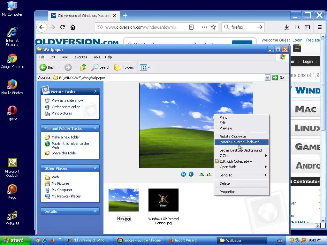Screen dimensions: 327x245
Task: Open Pego desktop shortcut
Action: point(12,192)
